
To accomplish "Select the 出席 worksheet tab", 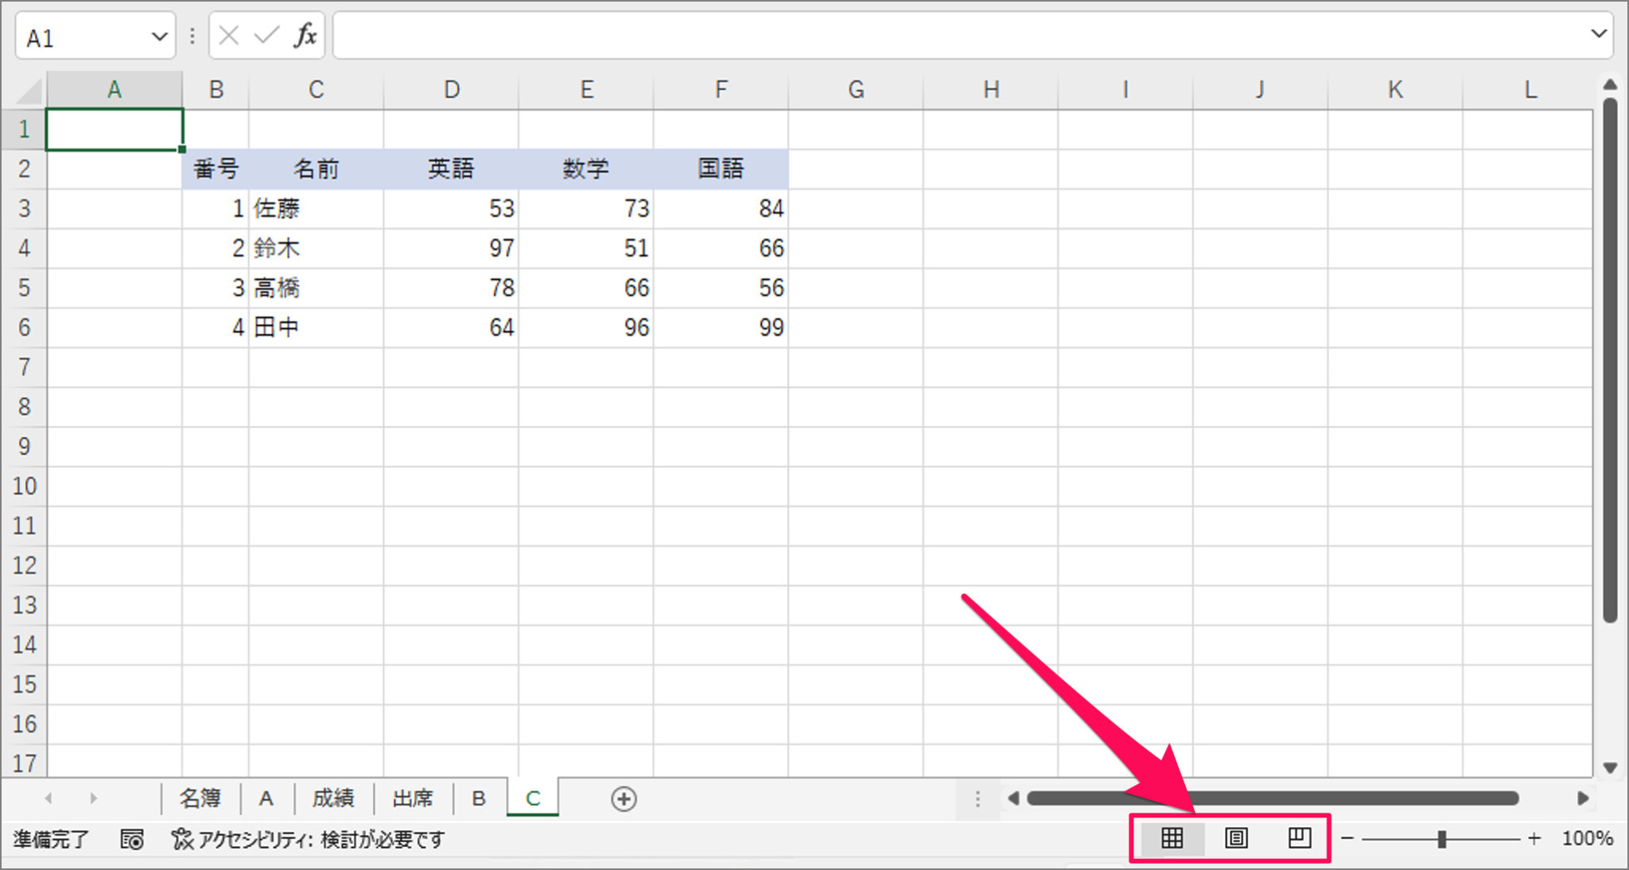I will [412, 798].
